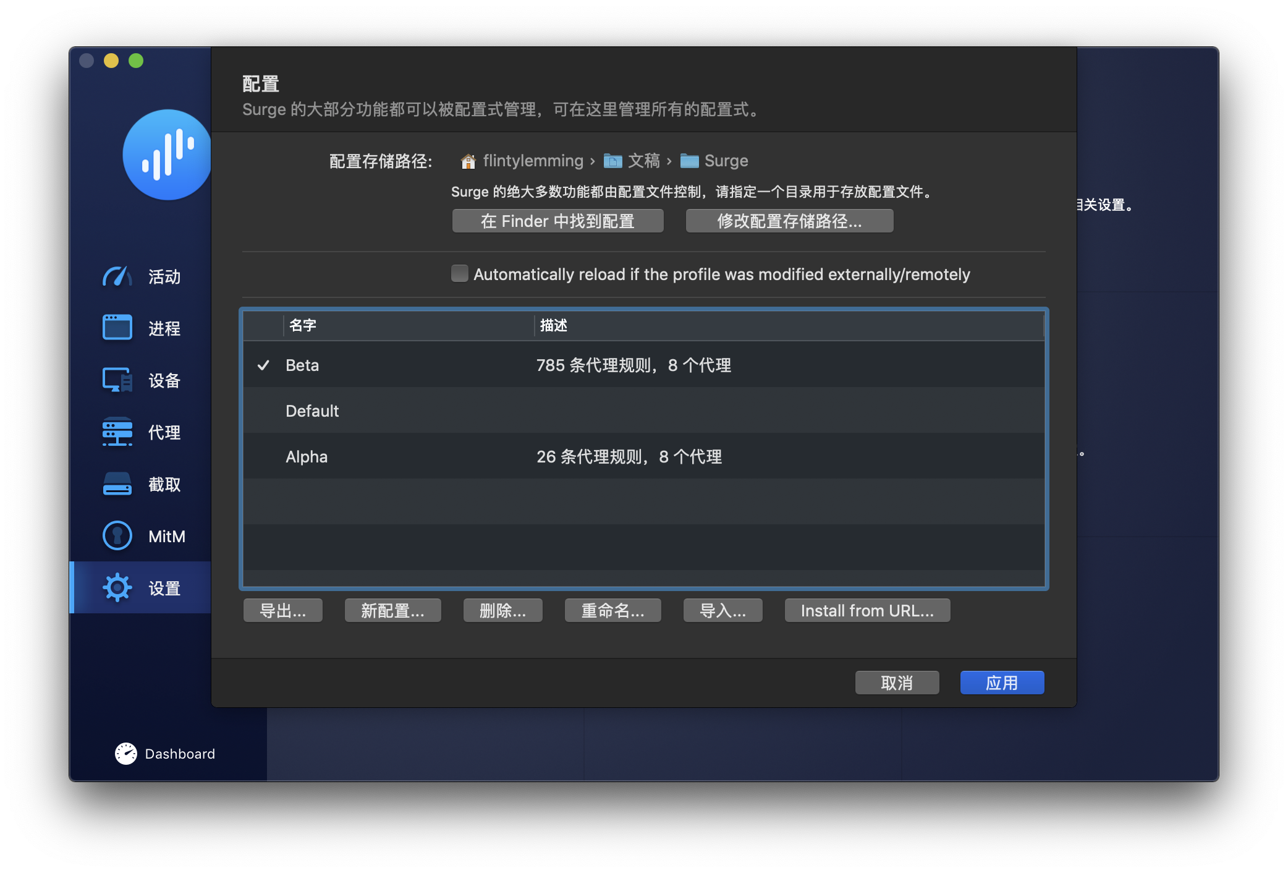Image resolution: width=1288 pixels, height=873 pixels.
Task: Click the Surge app logo
Action: click(166, 155)
